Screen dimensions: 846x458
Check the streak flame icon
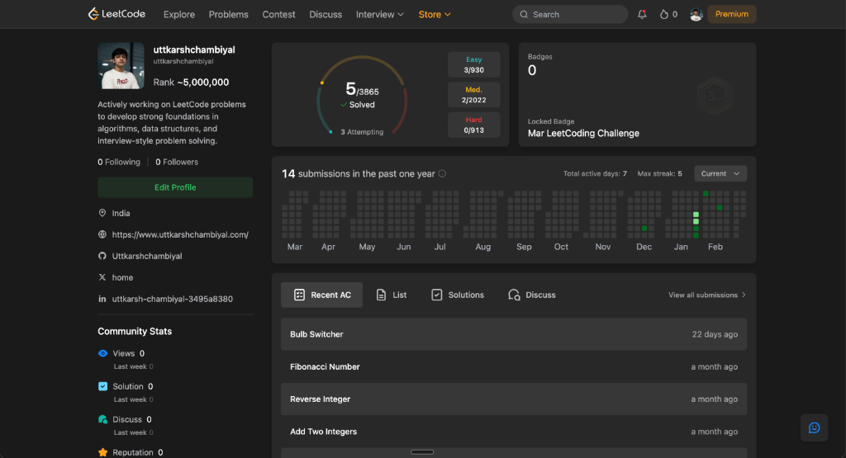663,15
